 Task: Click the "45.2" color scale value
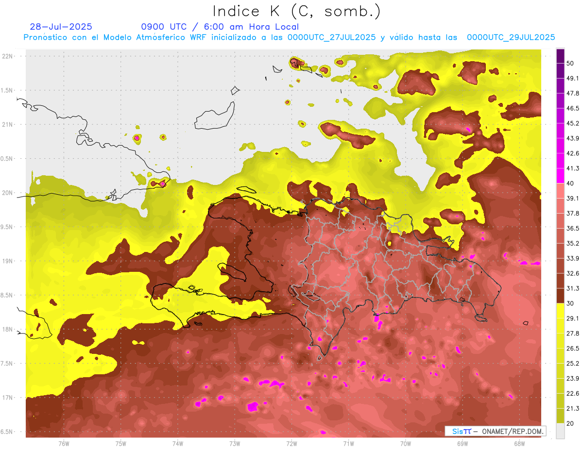click(573, 123)
